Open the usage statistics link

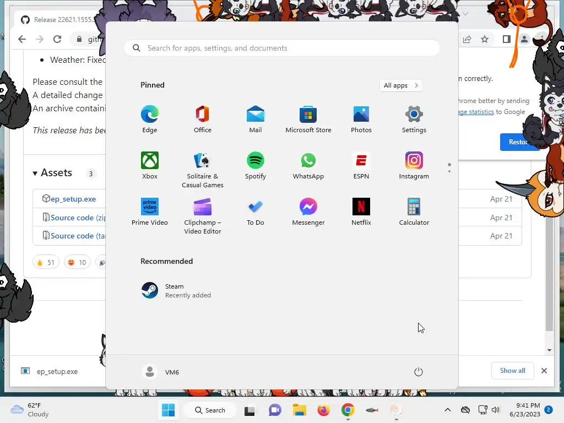(475, 112)
